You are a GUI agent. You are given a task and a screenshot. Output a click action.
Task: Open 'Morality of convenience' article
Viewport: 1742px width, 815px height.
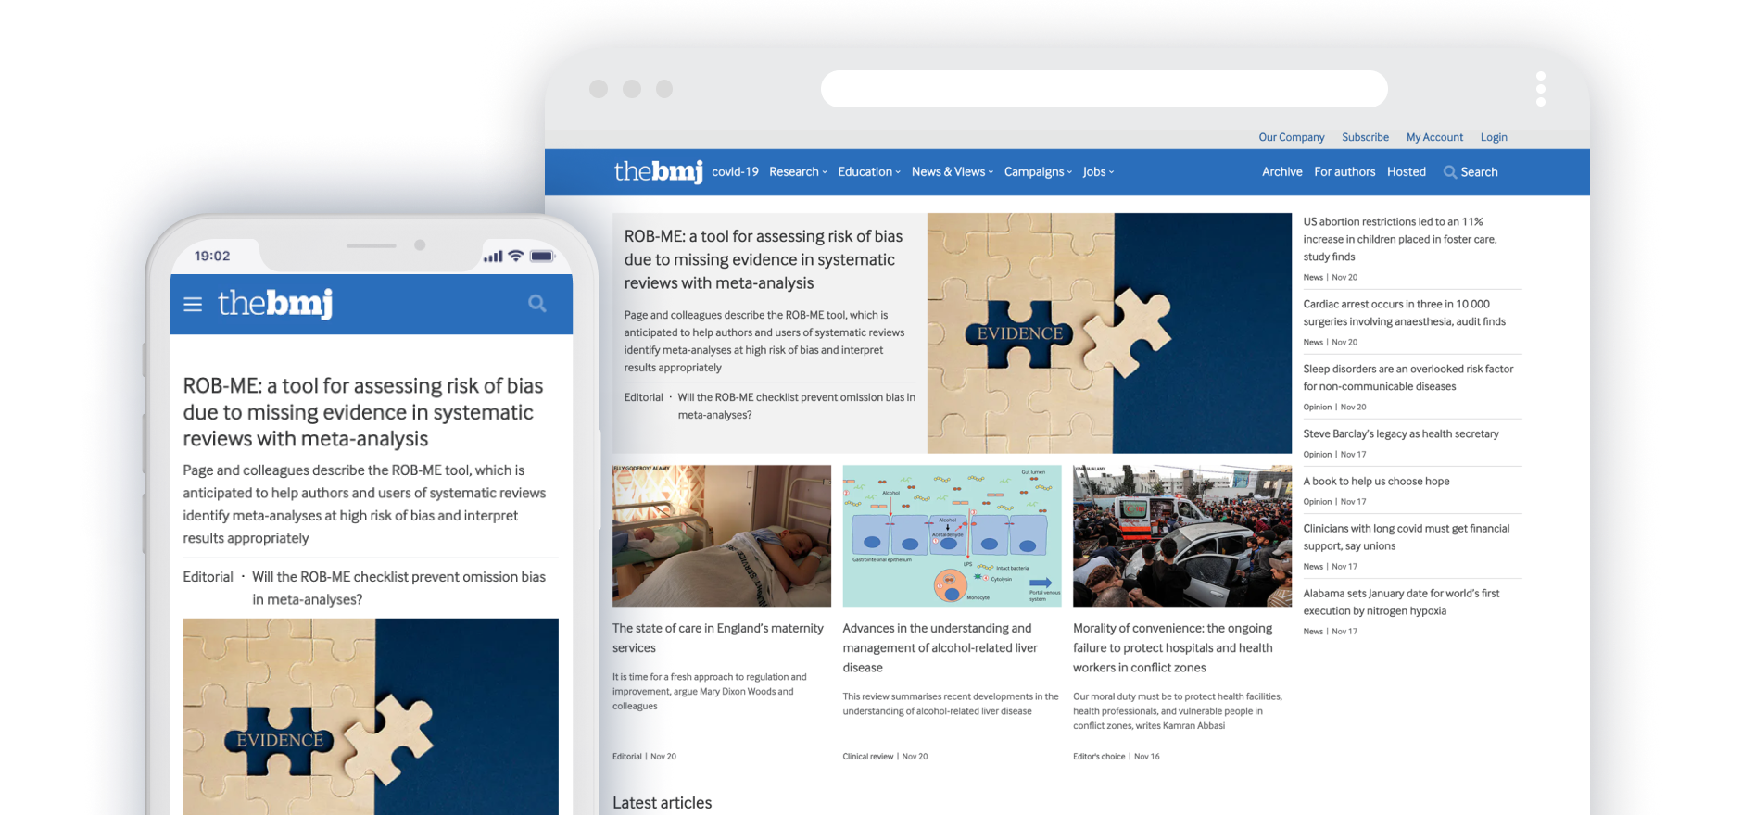click(x=1173, y=648)
